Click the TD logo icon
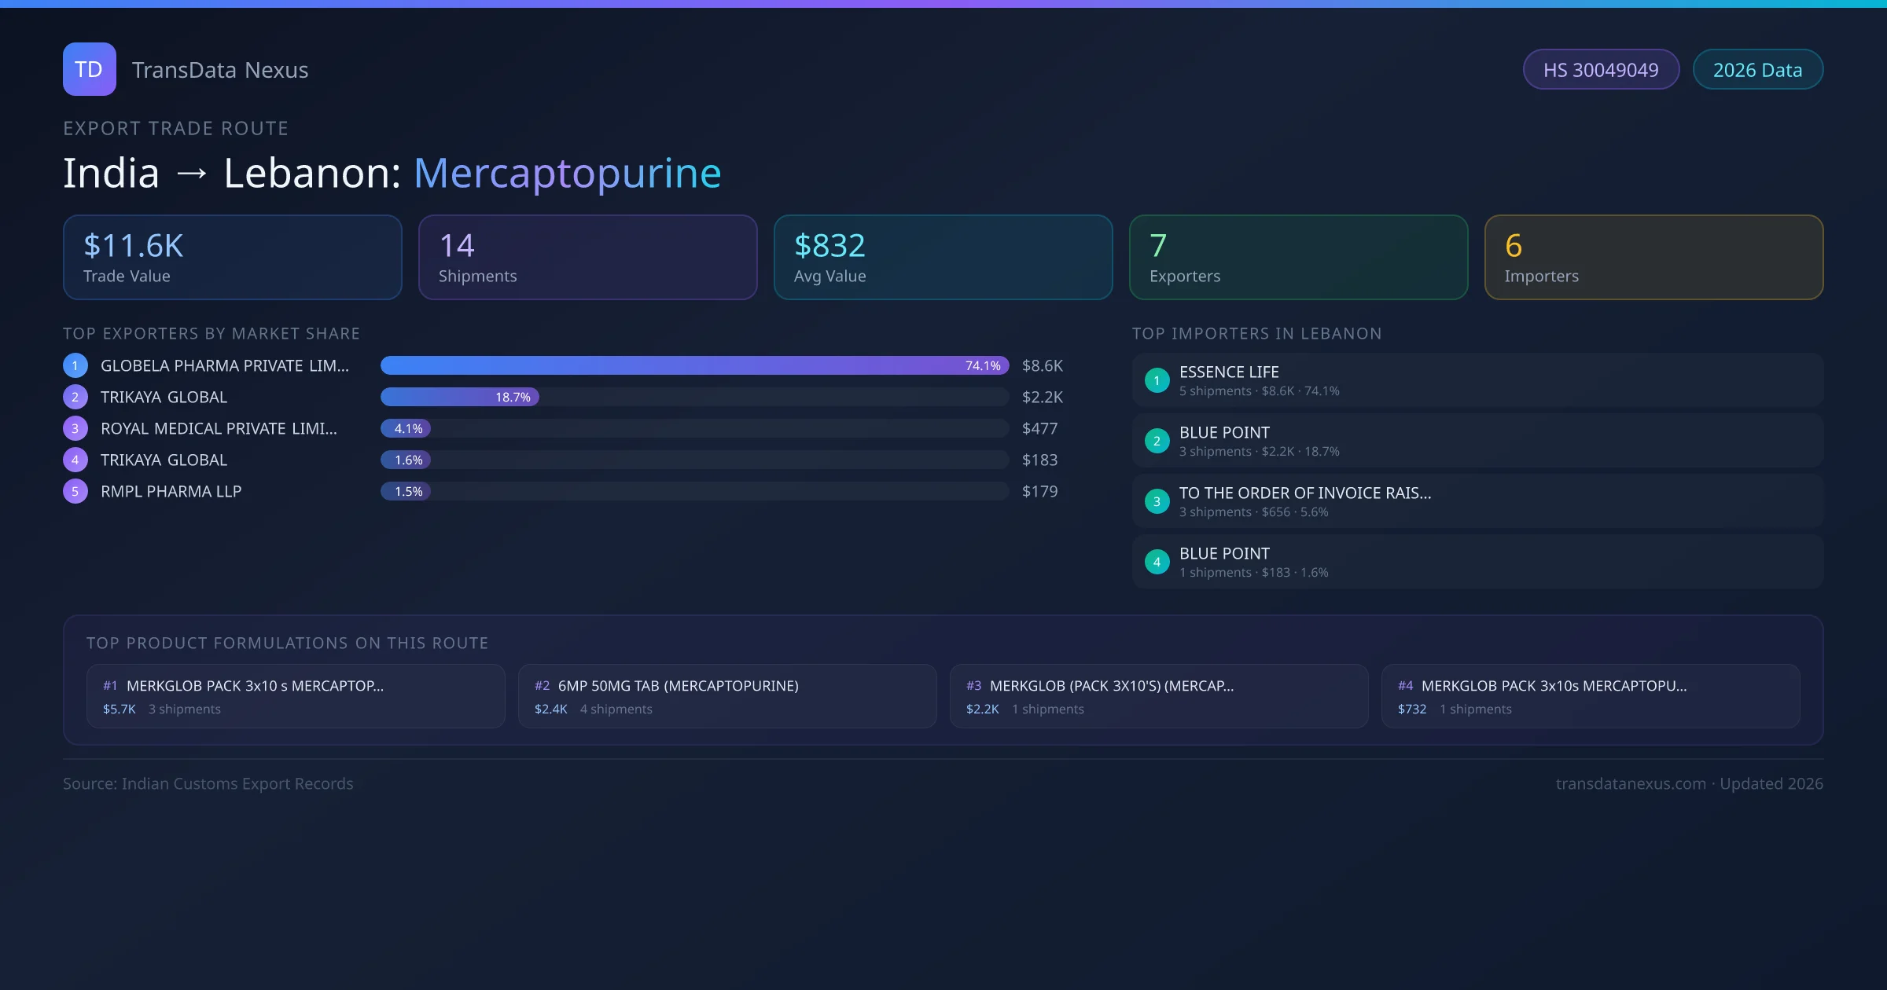 tap(89, 69)
